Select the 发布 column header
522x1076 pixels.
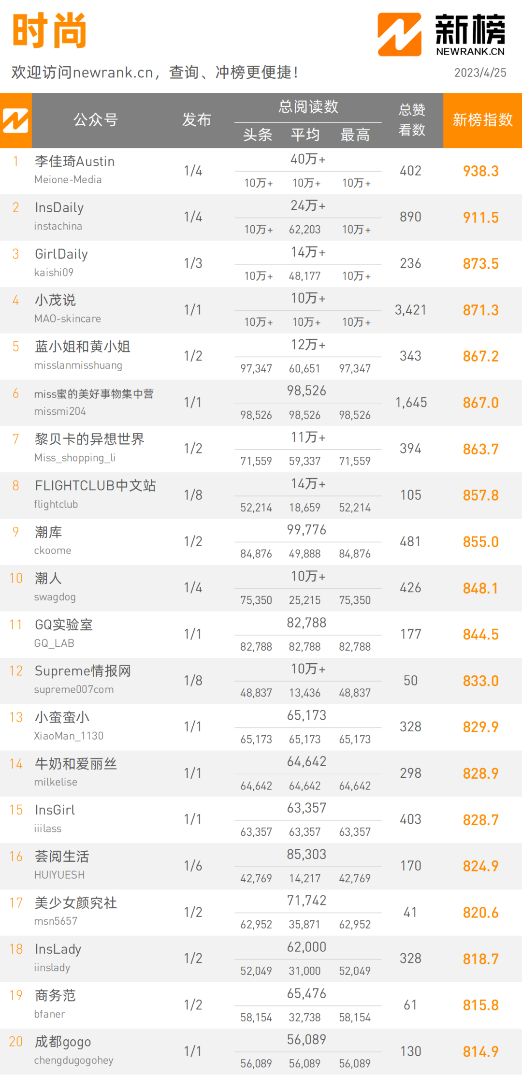(196, 119)
